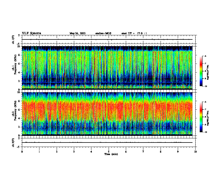Image resolution: width=220 pixels, height=170 pixels.
Task: Click the ch.2 spectrogram color scale bar
Action: point(201,117)
